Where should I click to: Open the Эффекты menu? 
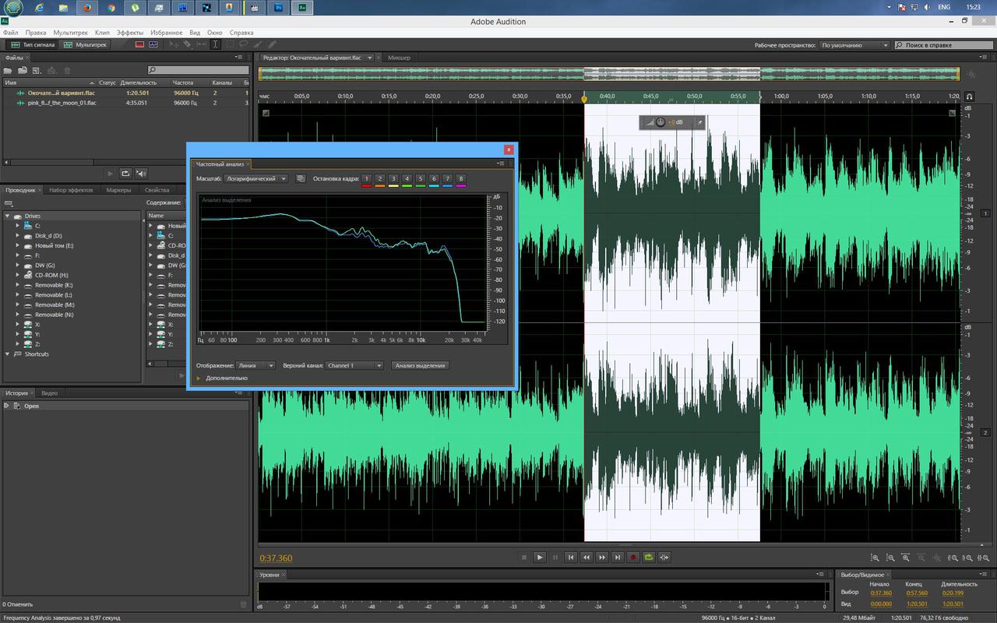130,33
